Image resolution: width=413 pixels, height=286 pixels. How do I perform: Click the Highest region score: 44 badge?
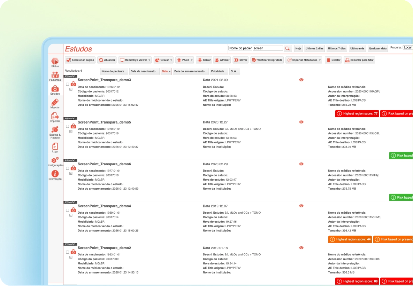(350, 239)
